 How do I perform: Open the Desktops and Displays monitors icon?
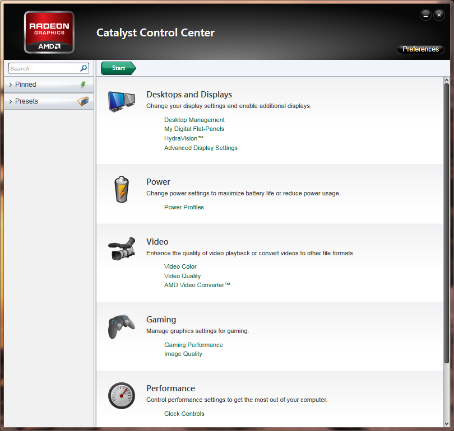(x=122, y=101)
